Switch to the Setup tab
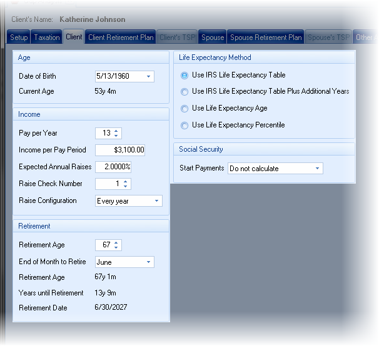Viewport: 379px width, 346px height. coord(19,37)
